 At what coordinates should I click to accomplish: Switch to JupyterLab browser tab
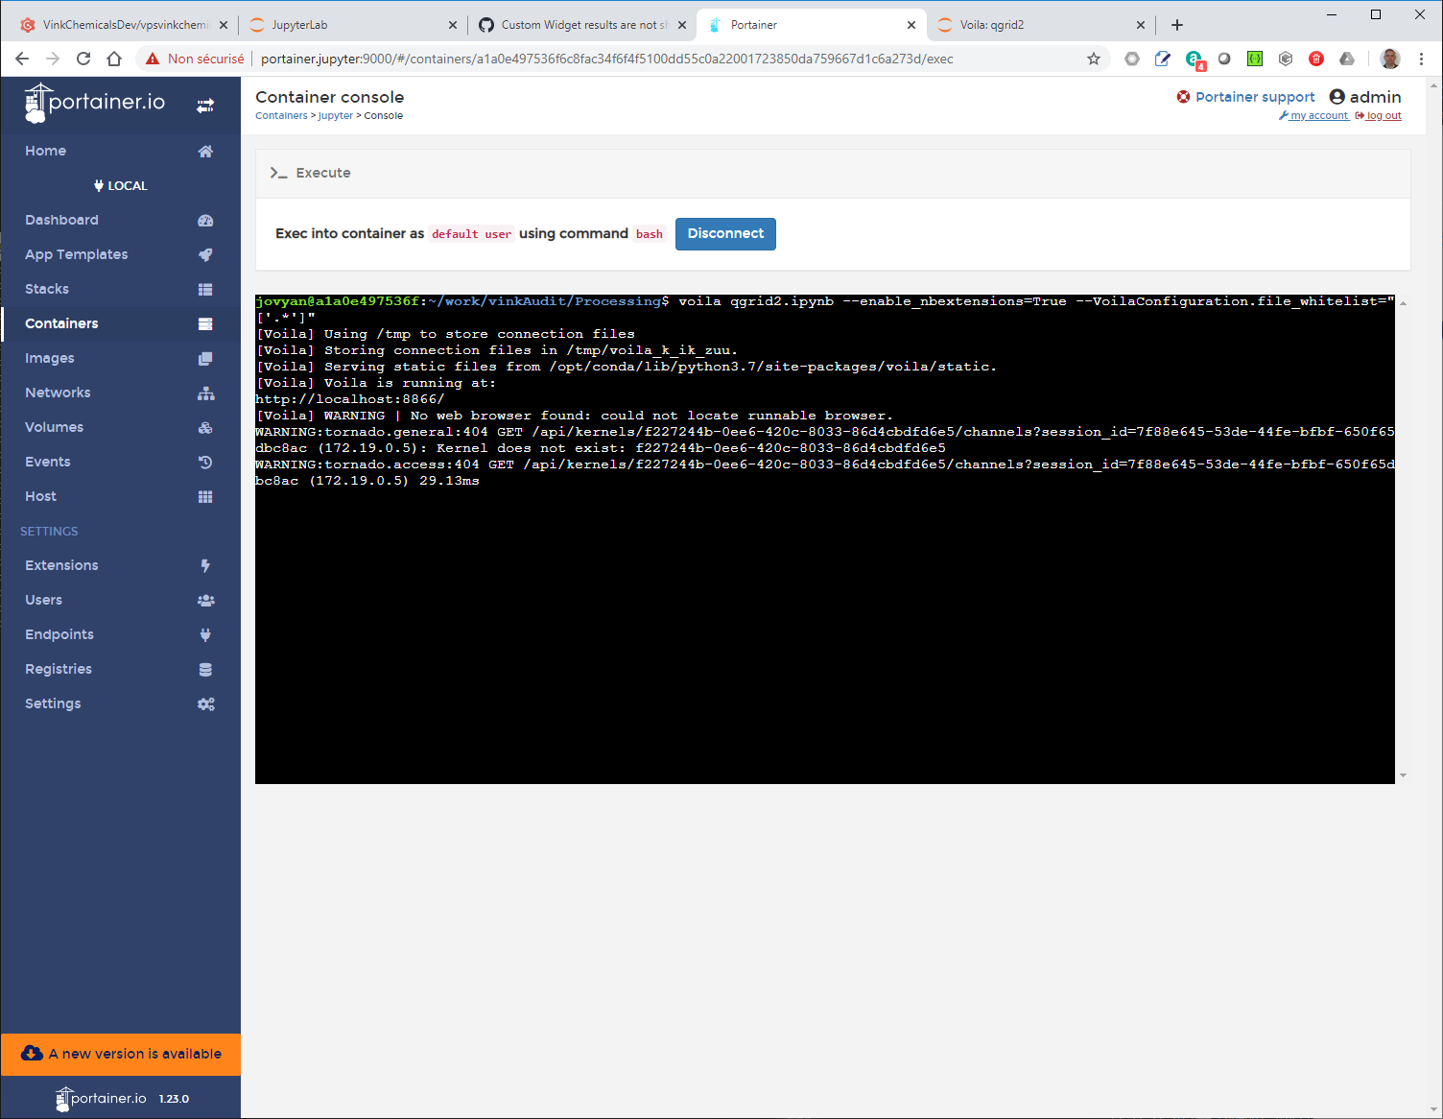pos(352,25)
